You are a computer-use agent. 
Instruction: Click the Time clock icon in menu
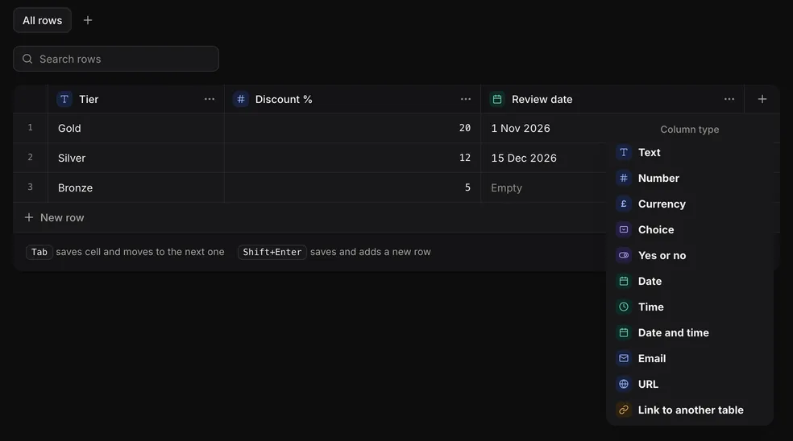pyautogui.click(x=624, y=307)
